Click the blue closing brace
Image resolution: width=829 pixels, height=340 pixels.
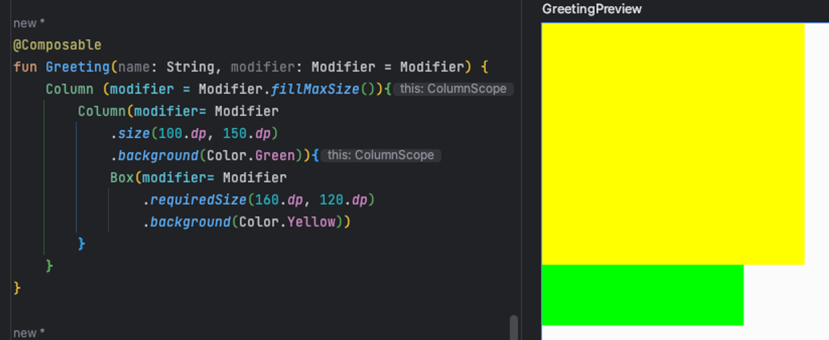click(82, 244)
